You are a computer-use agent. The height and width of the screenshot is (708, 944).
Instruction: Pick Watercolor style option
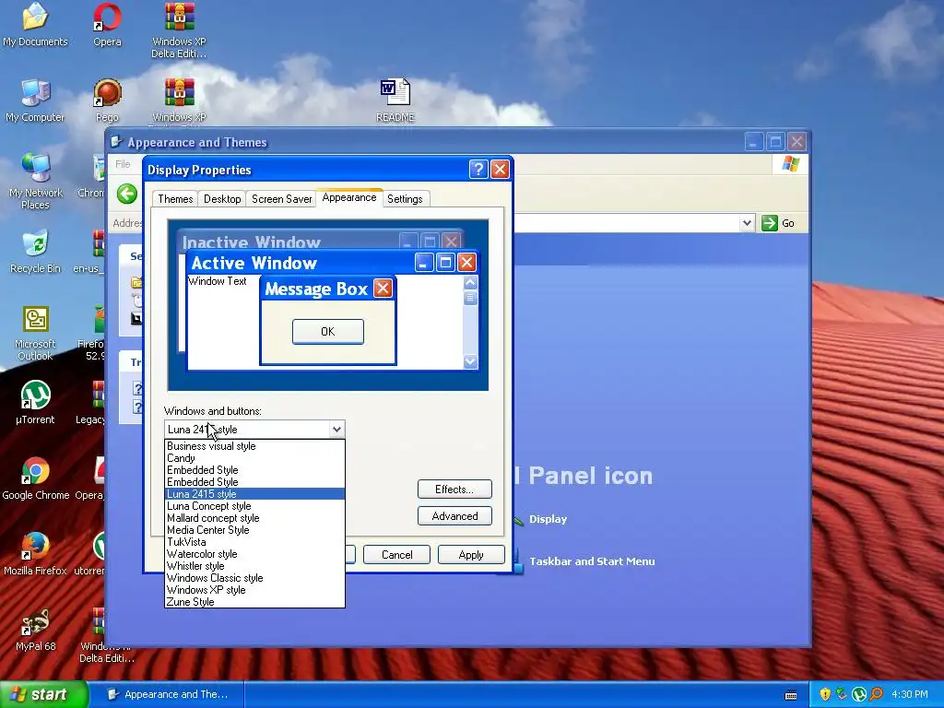pyautogui.click(x=254, y=554)
